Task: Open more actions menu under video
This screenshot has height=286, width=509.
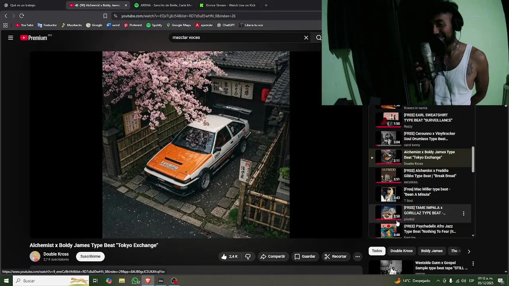Action: coord(357,257)
